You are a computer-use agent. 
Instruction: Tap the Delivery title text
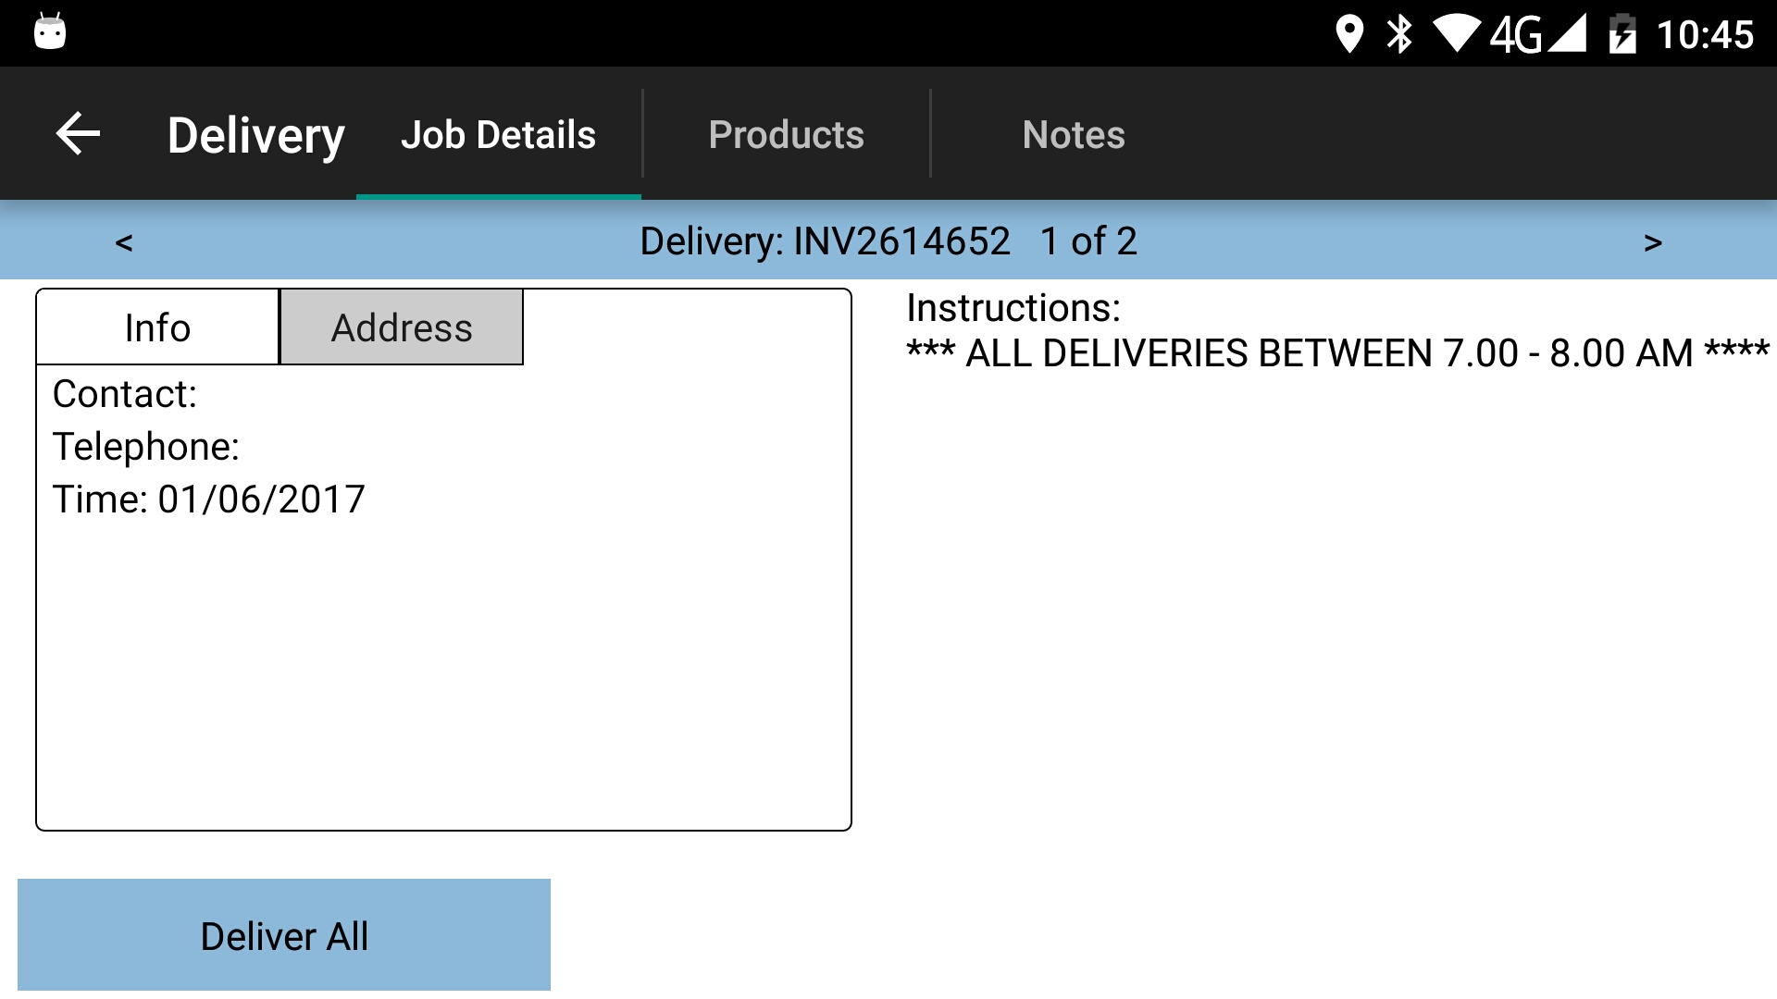[x=256, y=136]
